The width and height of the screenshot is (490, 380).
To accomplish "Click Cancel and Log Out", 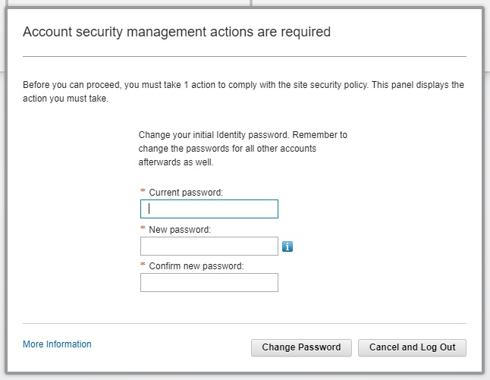I will click(x=412, y=347).
